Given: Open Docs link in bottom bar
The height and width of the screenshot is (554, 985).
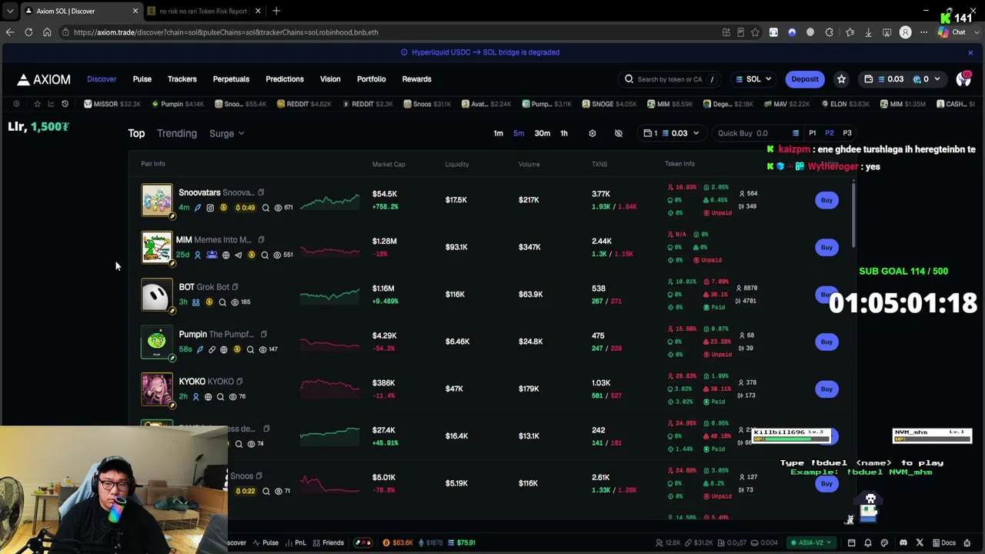Looking at the screenshot, I should pos(943,542).
